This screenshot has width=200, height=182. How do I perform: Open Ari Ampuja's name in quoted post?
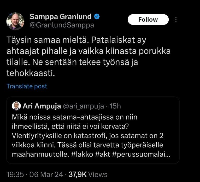coord(41,106)
